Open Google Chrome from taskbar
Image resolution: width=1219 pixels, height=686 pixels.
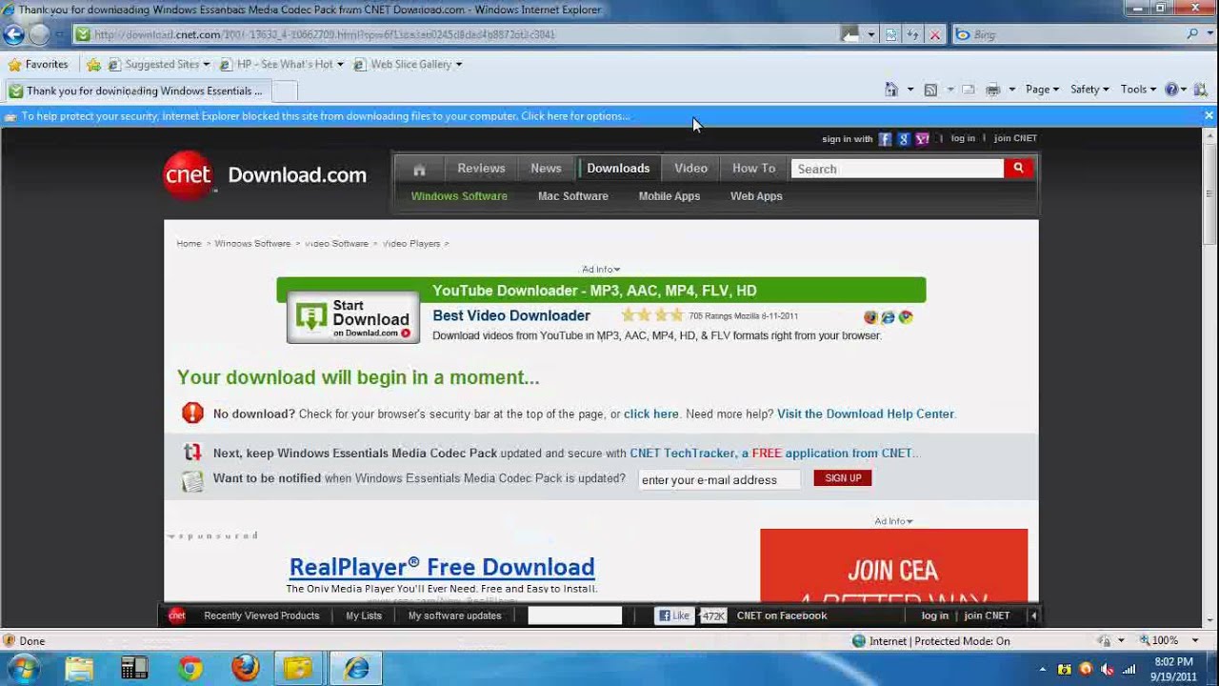point(190,669)
